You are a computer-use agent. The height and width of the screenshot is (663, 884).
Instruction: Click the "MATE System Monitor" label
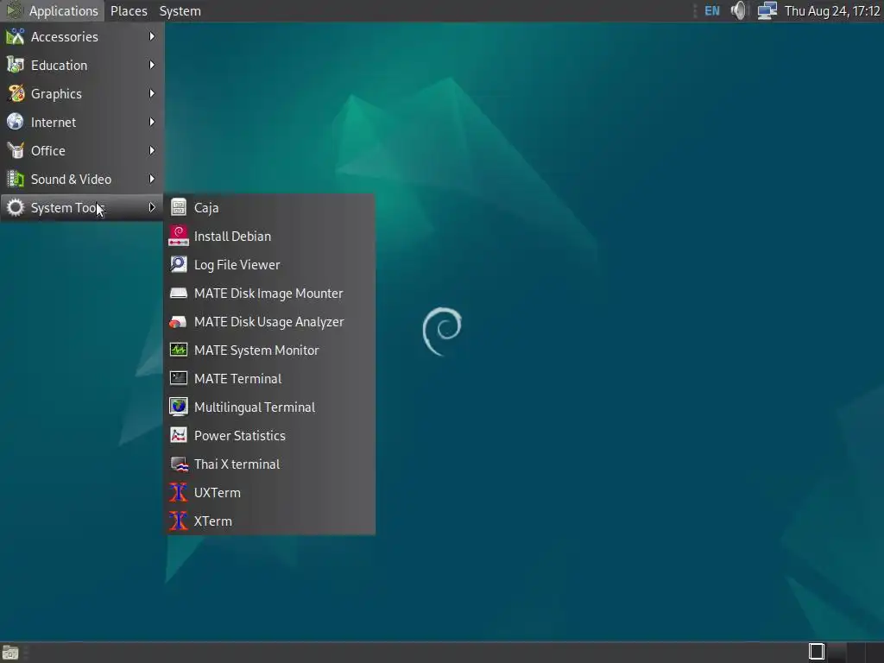point(256,350)
